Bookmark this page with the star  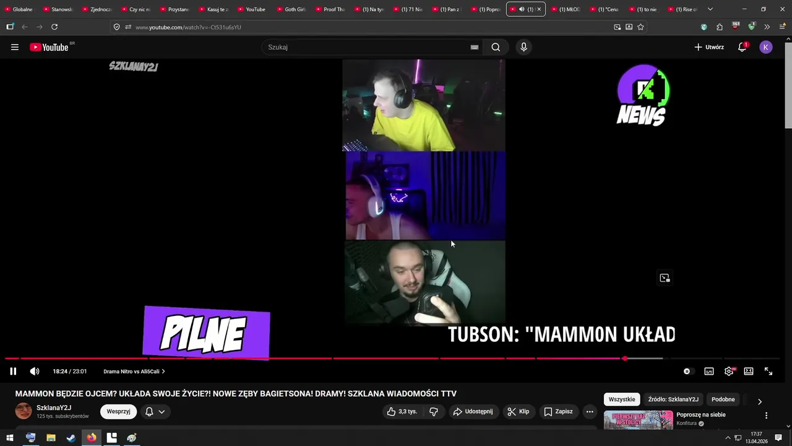pyautogui.click(x=640, y=27)
